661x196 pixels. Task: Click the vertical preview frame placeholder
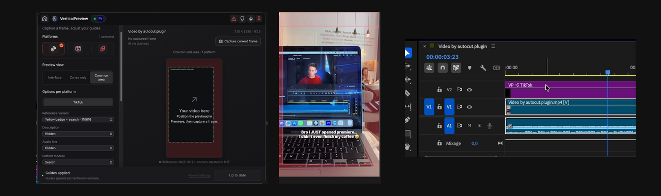point(194,108)
